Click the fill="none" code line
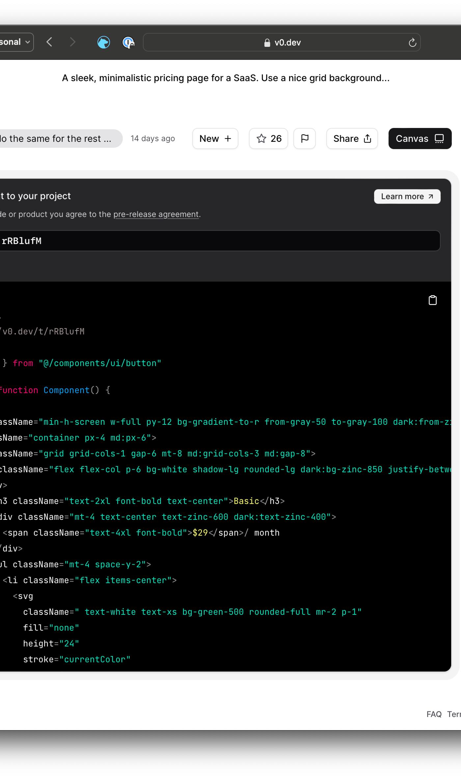The image size is (461, 779). click(51, 628)
